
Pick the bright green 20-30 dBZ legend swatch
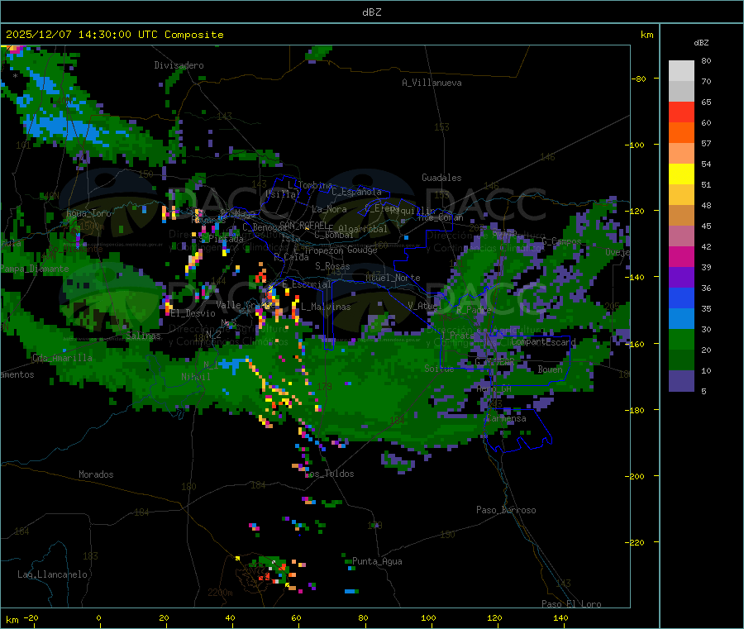[681, 339]
